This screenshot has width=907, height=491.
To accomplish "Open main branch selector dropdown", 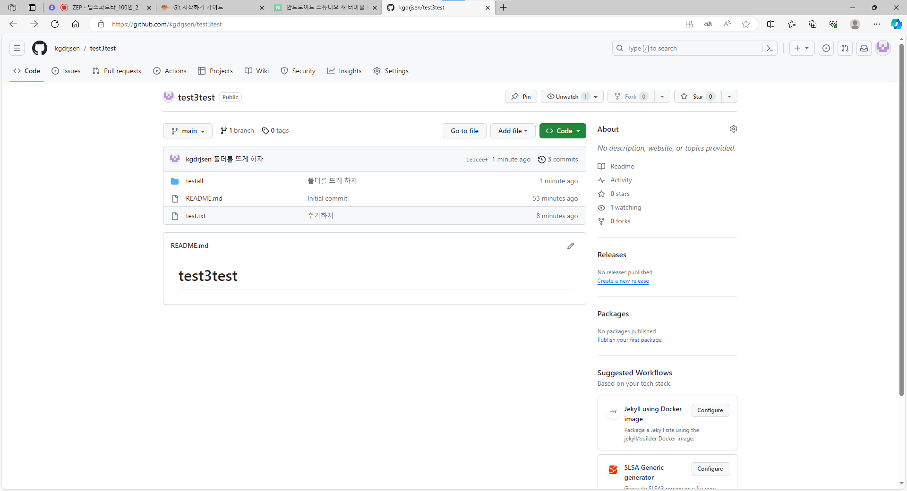I will [x=188, y=131].
